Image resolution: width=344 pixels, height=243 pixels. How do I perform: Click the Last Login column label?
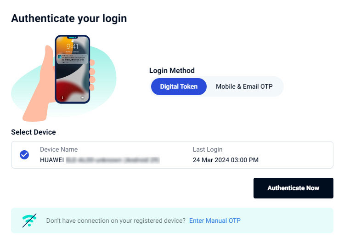(208, 149)
